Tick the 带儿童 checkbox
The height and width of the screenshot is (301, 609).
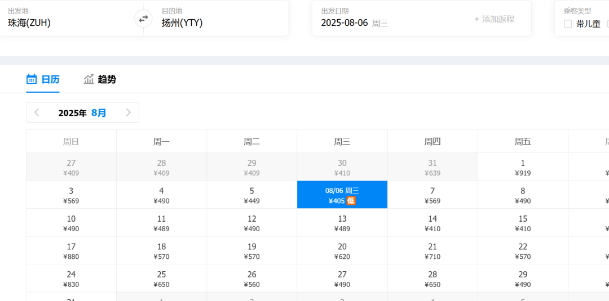point(568,24)
